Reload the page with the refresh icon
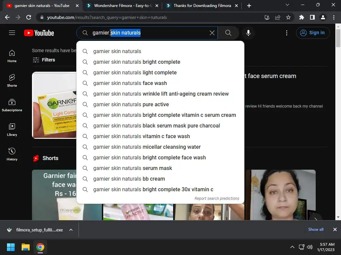Screen dimensions: 341x255 coord(29,17)
